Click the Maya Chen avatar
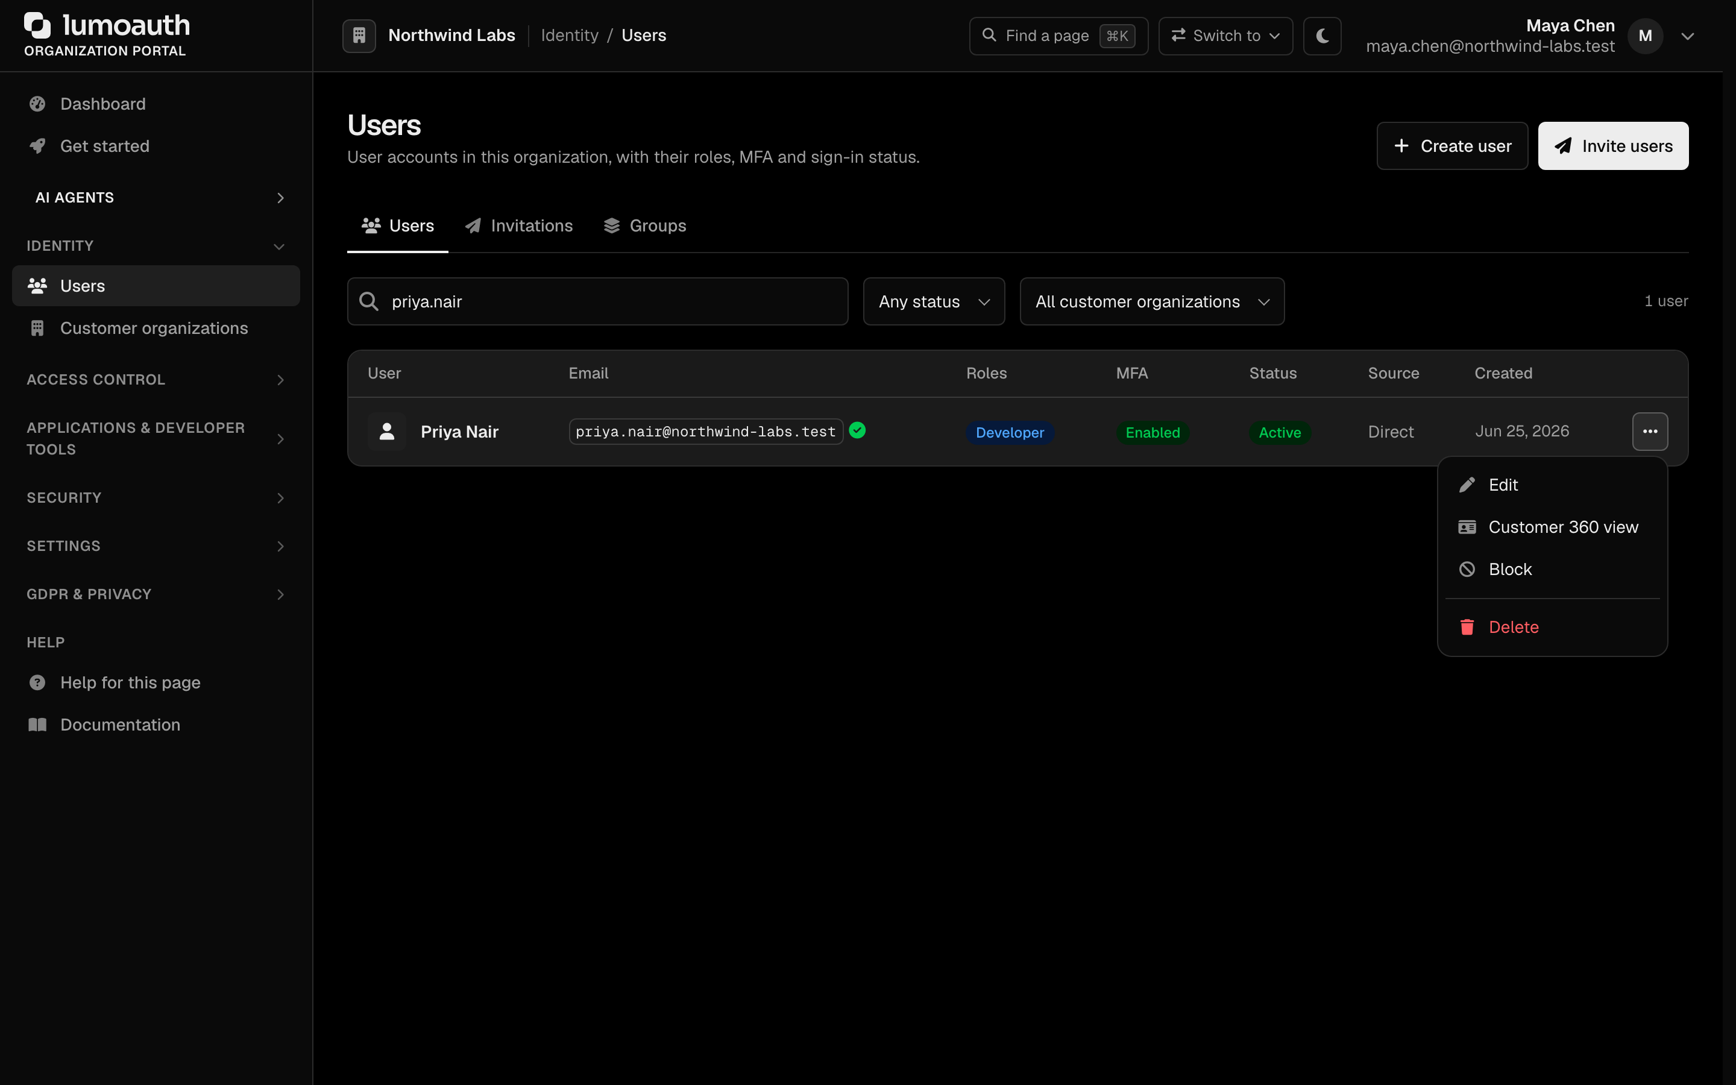Viewport: 1736px width, 1085px height. (x=1645, y=35)
